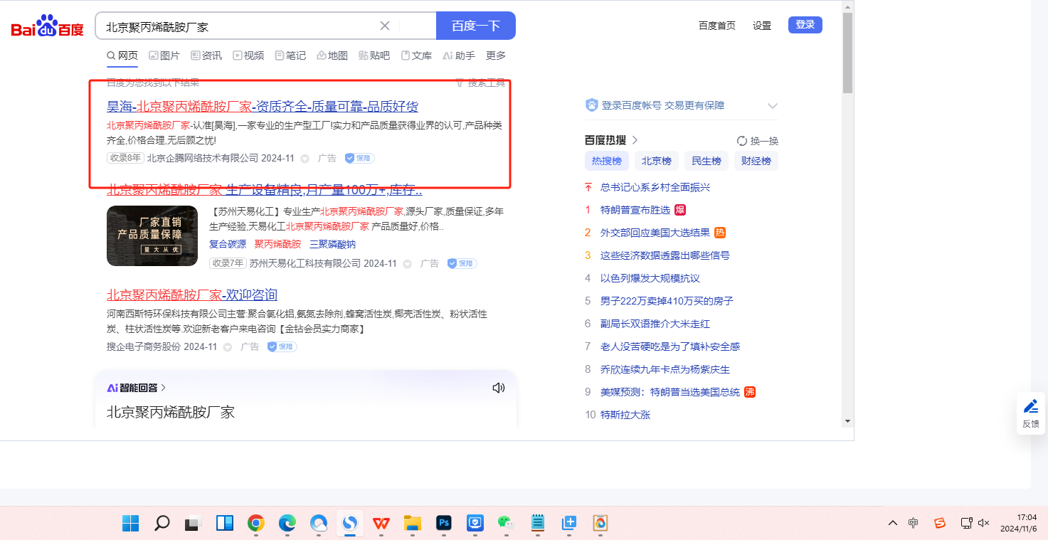Click the 保障 badge on 搜企电子商务 result
The width and height of the screenshot is (1048, 540).
[282, 346]
